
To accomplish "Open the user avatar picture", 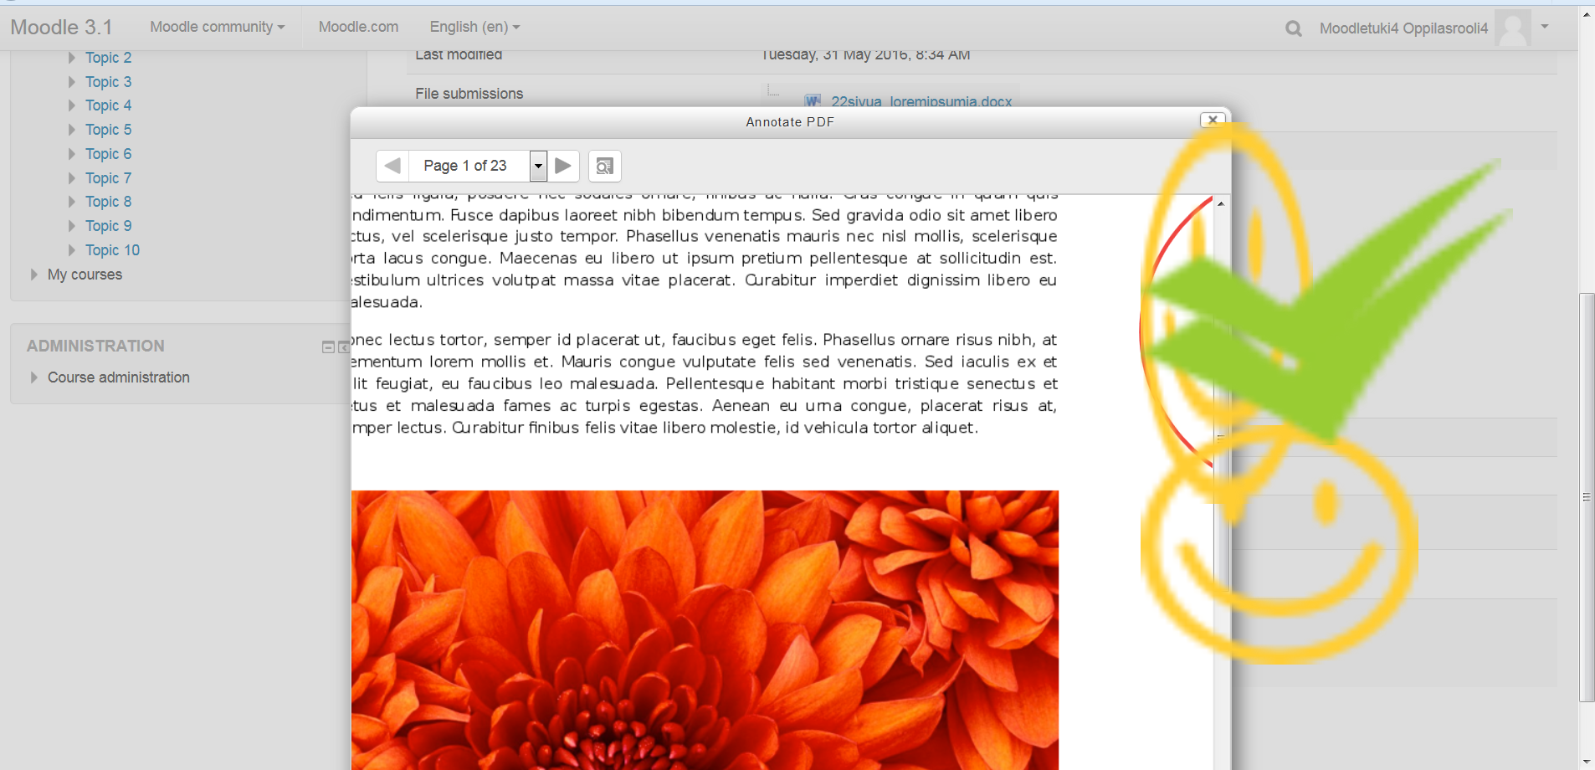I will [1513, 28].
